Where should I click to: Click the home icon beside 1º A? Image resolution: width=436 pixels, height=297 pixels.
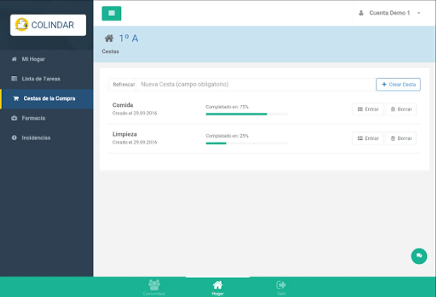(x=109, y=38)
